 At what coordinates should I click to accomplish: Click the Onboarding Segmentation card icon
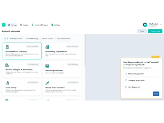pos(47,47)
